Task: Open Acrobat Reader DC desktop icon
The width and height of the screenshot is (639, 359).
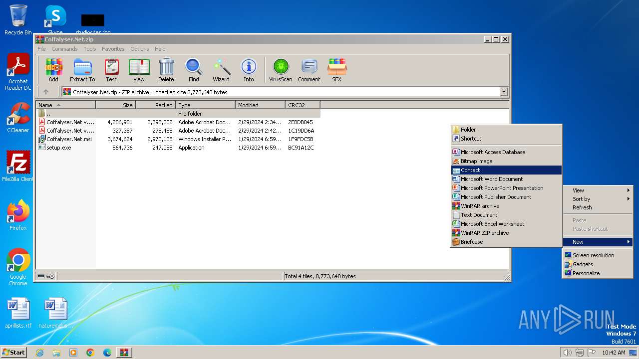Action: click(x=18, y=72)
